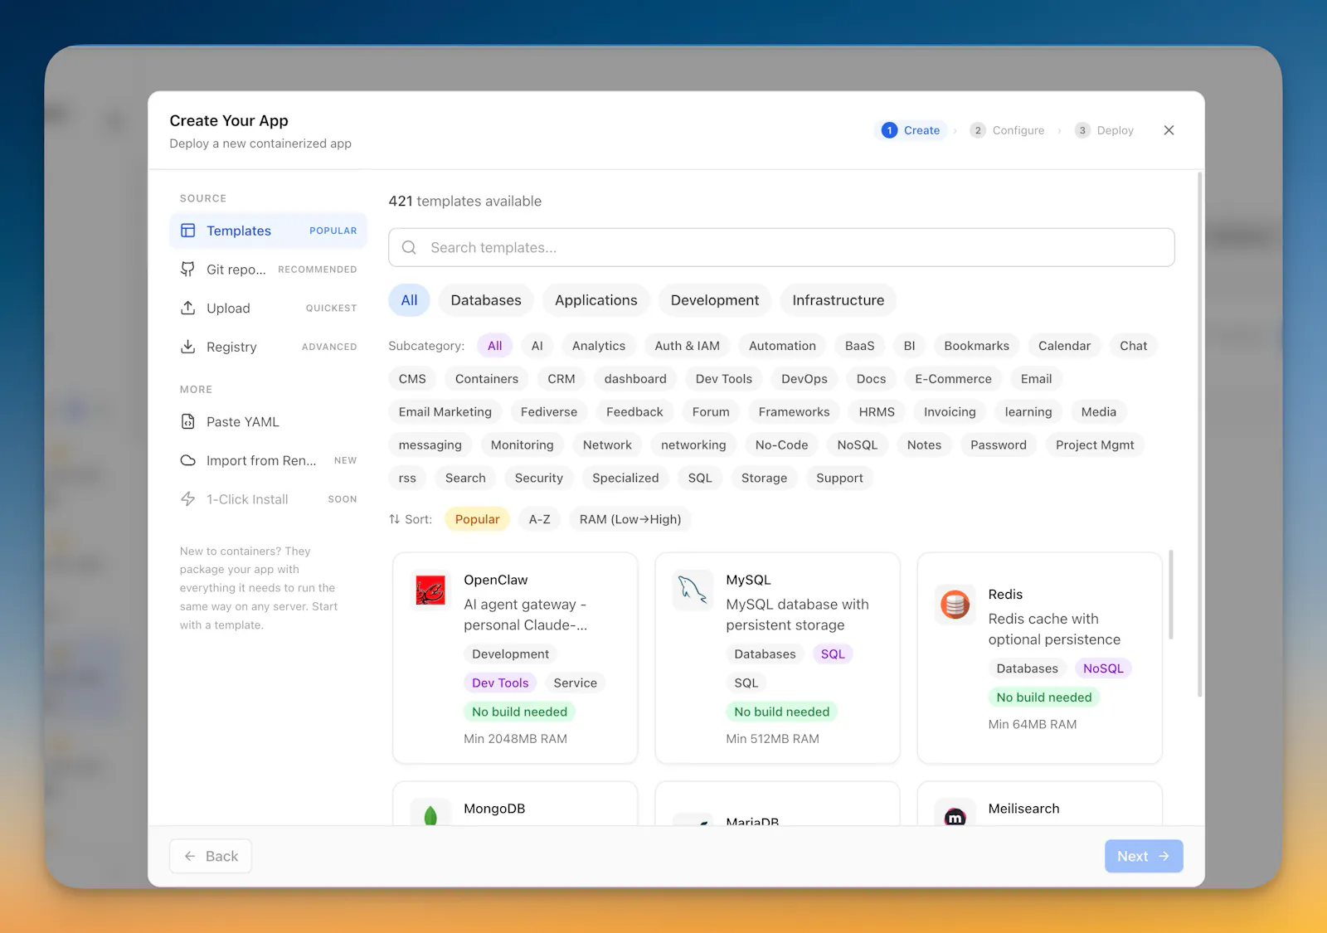1327x933 pixels.
Task: Go to the Next step
Action: pos(1144,856)
